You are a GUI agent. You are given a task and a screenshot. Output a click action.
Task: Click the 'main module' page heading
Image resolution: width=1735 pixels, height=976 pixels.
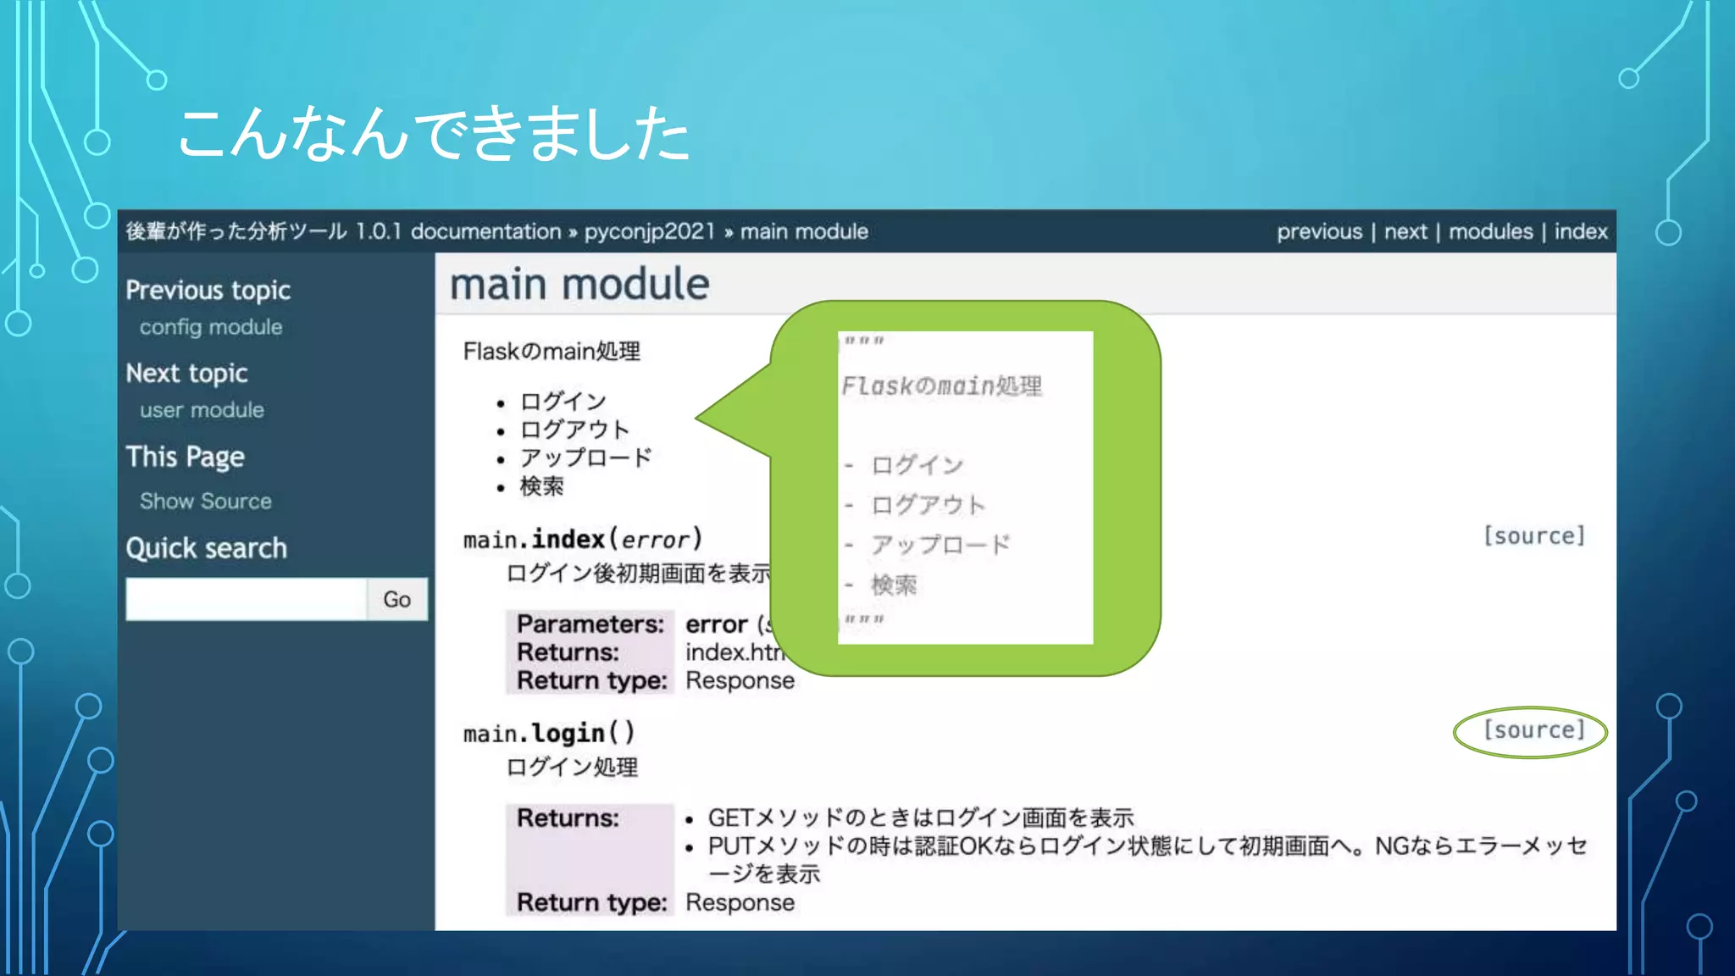click(579, 284)
